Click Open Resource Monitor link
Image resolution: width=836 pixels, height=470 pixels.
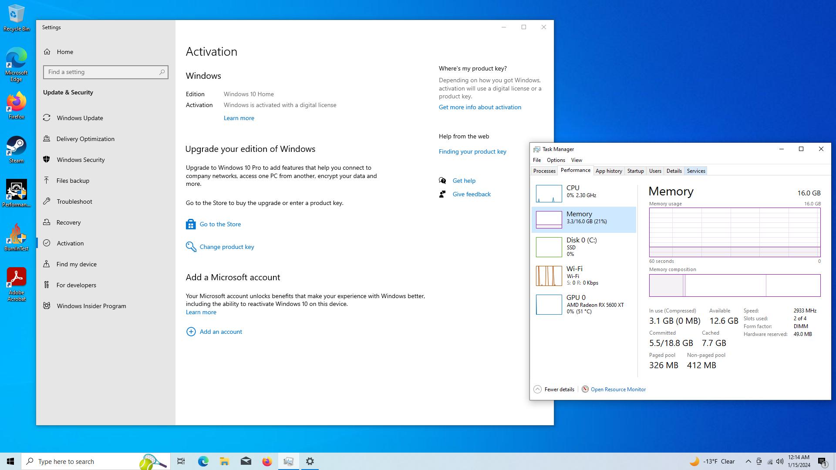click(x=618, y=389)
